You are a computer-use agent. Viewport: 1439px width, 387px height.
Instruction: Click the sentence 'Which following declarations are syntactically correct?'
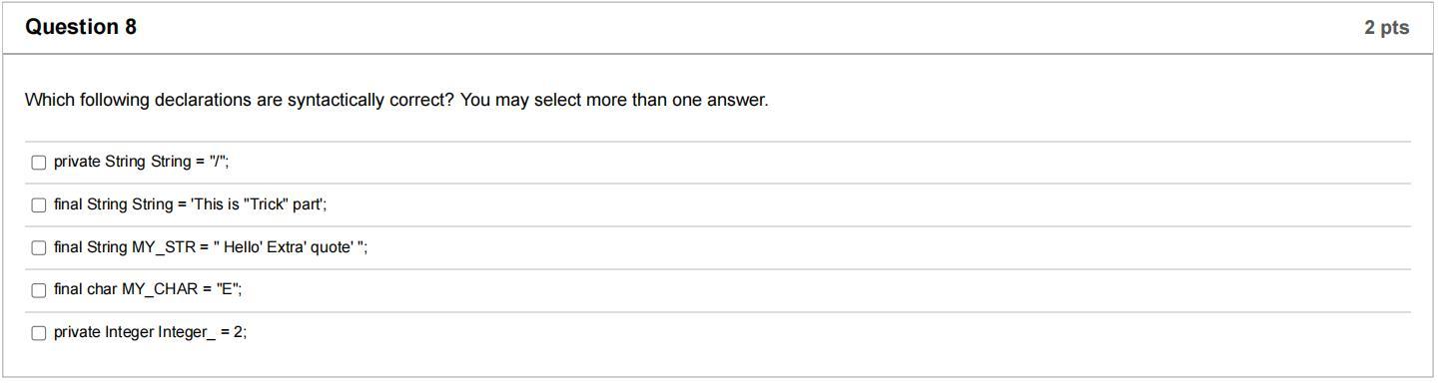[241, 100]
